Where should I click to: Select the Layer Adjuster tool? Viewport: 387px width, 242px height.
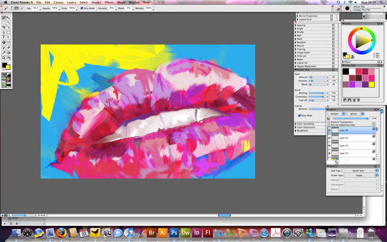(8, 18)
